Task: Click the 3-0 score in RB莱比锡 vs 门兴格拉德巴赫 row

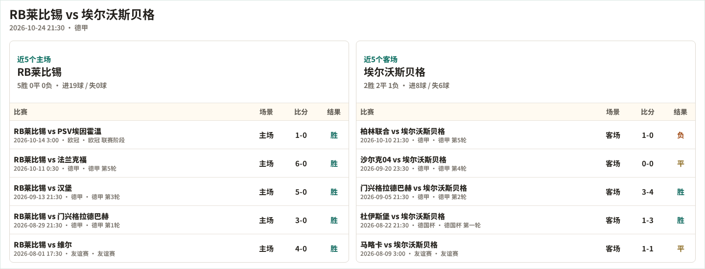Action: tap(301, 220)
